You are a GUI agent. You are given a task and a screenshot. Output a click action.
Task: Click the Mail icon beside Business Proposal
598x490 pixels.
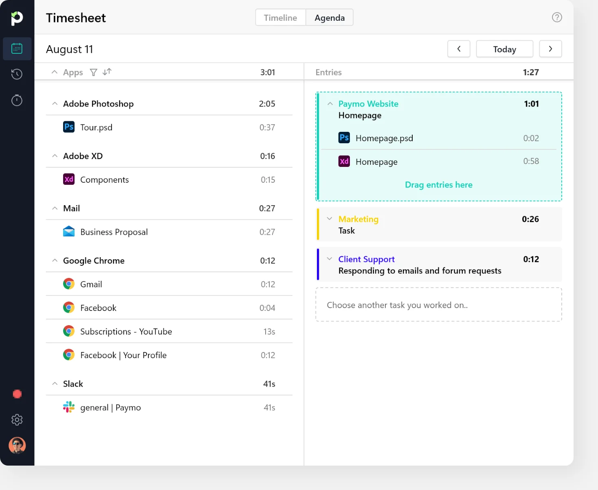coord(69,231)
